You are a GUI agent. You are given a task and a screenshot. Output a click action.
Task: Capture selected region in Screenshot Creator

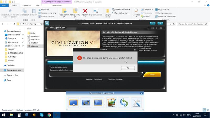point(98,103)
